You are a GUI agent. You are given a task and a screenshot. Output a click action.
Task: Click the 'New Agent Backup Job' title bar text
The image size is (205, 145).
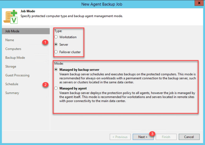(102, 4)
